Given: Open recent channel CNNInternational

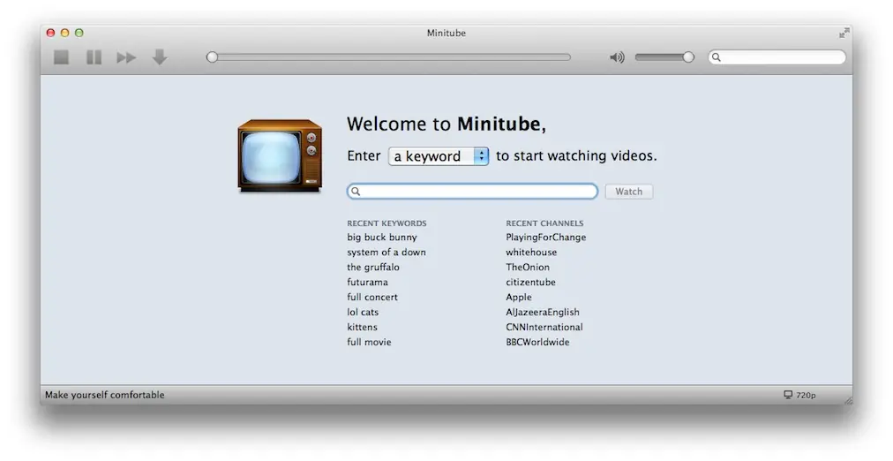Looking at the screenshot, I should click(x=544, y=327).
